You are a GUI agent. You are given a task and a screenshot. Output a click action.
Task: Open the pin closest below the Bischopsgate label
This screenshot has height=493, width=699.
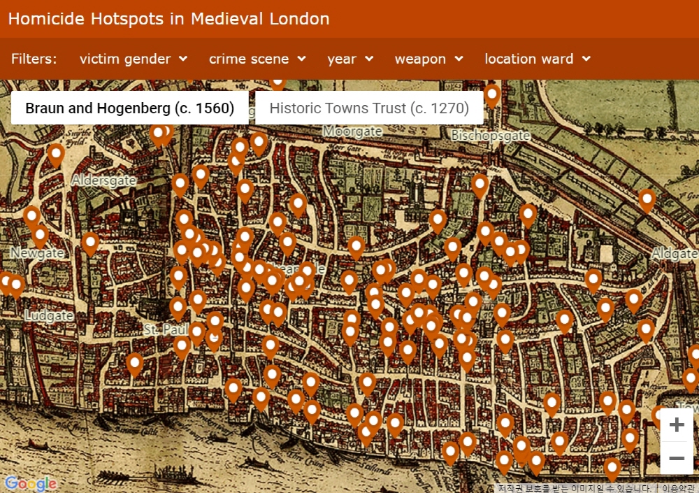point(480,186)
